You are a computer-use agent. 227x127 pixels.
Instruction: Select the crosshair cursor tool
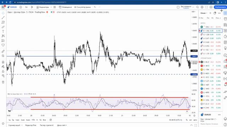point(3,13)
